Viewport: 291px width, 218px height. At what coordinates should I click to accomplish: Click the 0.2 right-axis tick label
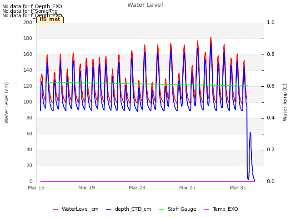pyautogui.click(x=271, y=149)
